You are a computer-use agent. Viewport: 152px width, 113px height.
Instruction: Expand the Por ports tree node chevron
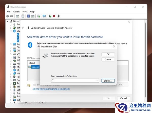[11, 77]
